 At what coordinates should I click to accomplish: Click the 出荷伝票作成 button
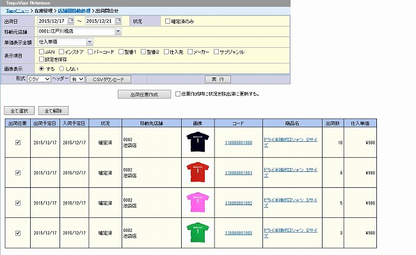click(x=145, y=95)
